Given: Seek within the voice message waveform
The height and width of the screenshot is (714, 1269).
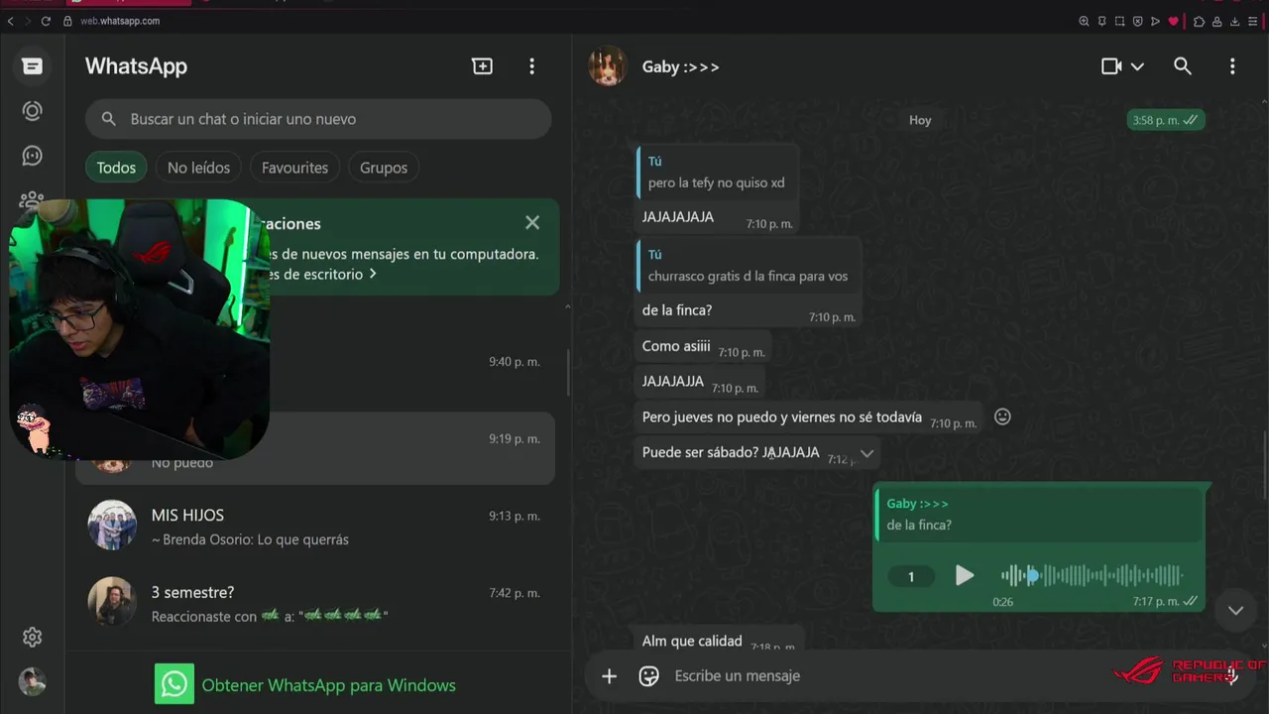Looking at the screenshot, I should coord(1092,575).
